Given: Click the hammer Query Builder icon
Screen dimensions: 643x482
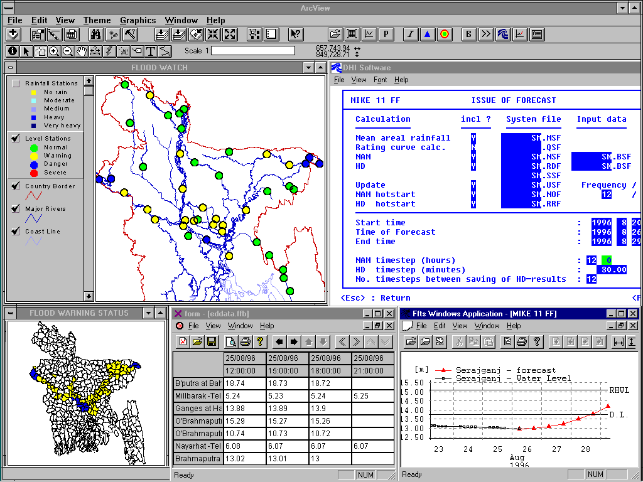Looking at the screenshot, I should click(x=131, y=35).
